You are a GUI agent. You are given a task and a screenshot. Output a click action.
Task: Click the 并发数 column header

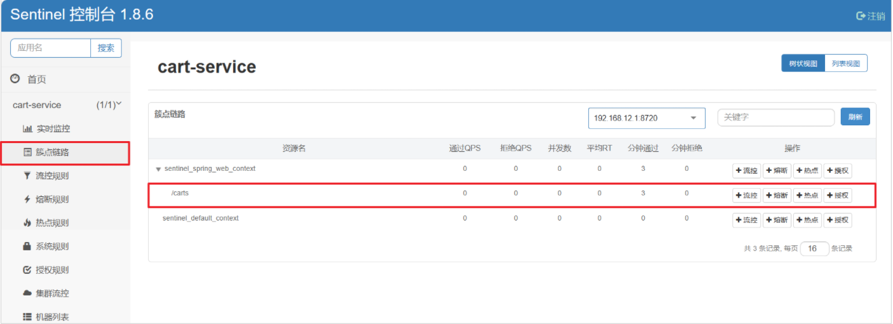[560, 148]
